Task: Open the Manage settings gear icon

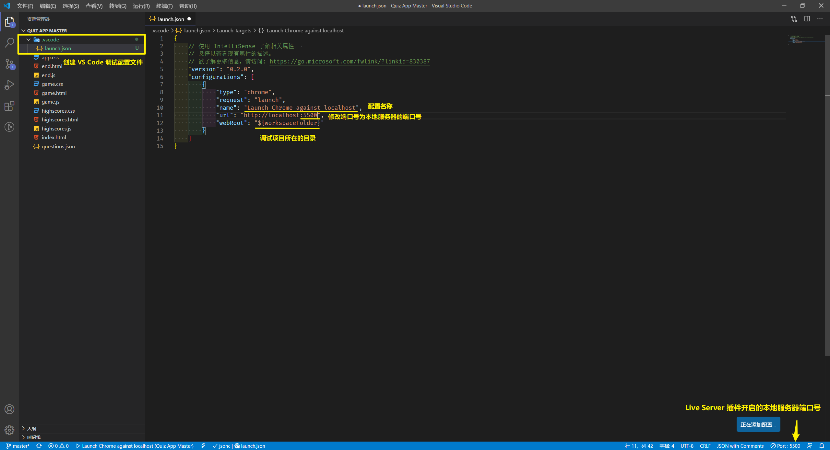Action: point(9,430)
